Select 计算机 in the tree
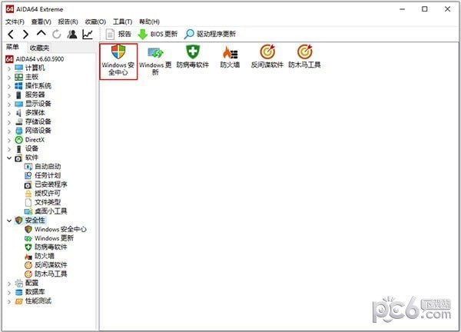 tap(30, 68)
